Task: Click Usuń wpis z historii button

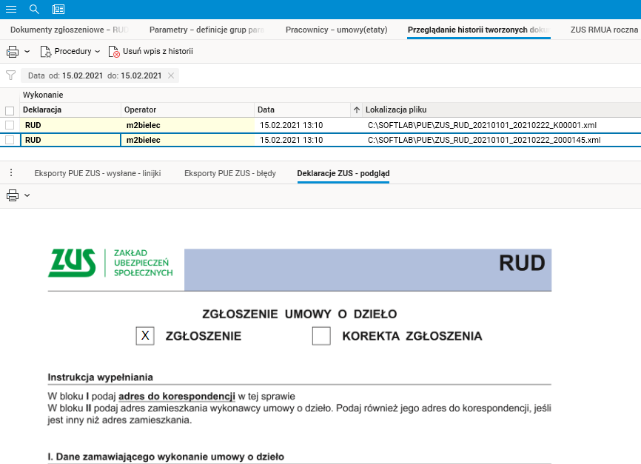Action: [151, 52]
